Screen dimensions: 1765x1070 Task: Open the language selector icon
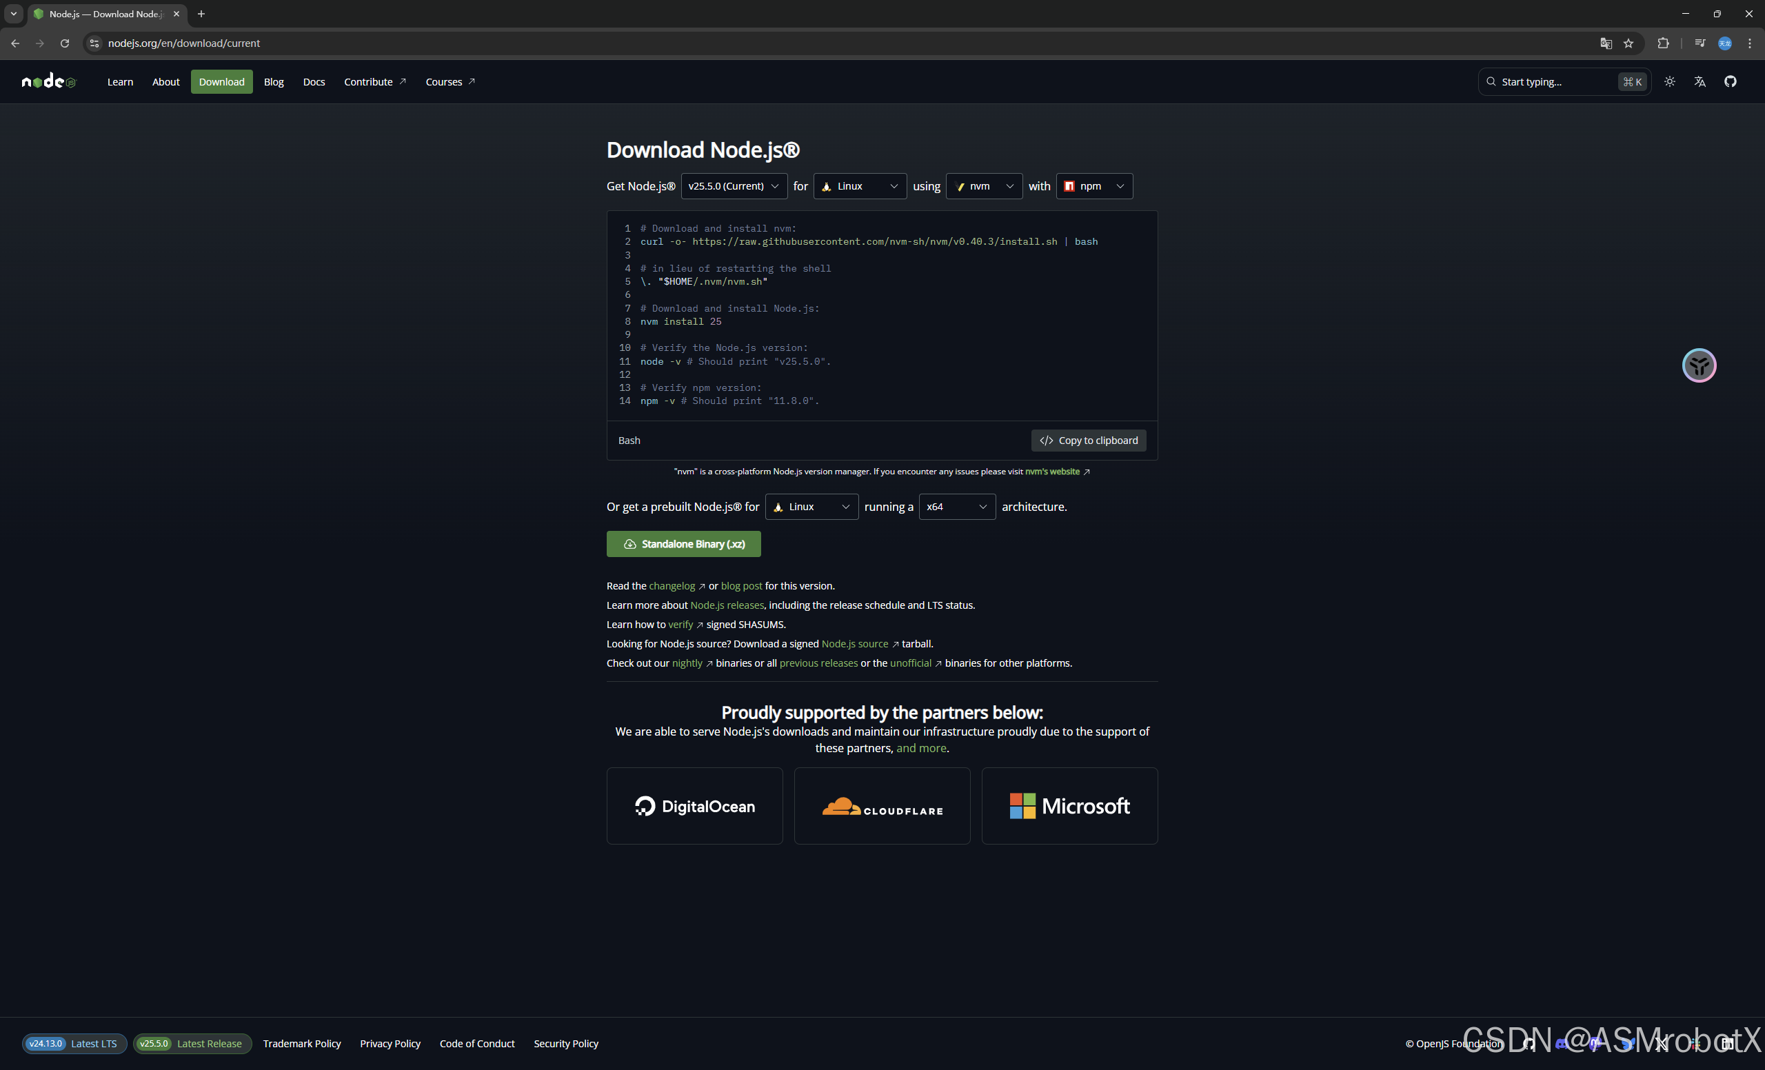coord(1700,81)
